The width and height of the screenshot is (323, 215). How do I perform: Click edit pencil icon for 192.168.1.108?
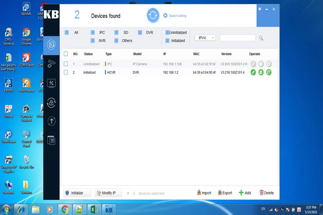[253, 64]
